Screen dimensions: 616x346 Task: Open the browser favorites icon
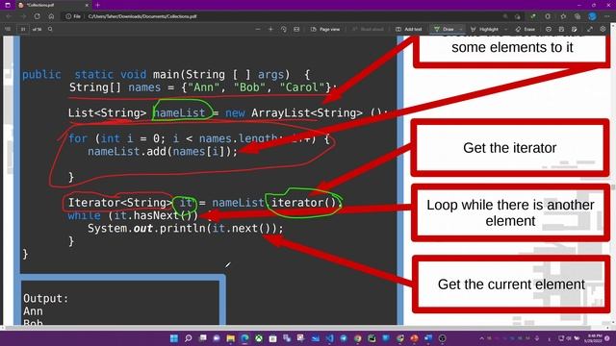pyautogui.click(x=563, y=16)
